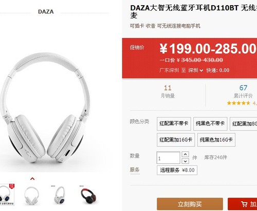The width and height of the screenshot is (257, 211).
Task: Toggle the 远程服务 ¥8.00 service option
Action: tap(177, 170)
